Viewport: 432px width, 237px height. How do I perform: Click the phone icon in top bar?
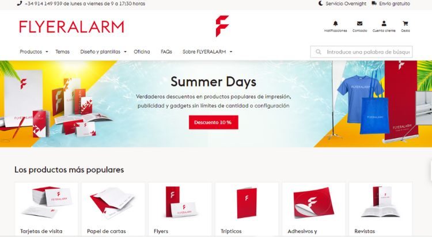[19, 3]
